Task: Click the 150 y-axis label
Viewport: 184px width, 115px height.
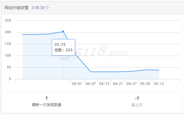Action: pyautogui.click(x=8, y=44)
